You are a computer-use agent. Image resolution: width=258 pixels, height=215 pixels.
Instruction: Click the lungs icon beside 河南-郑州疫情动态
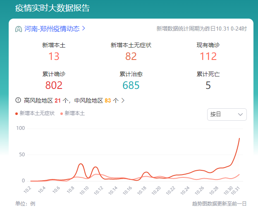click(x=19, y=29)
